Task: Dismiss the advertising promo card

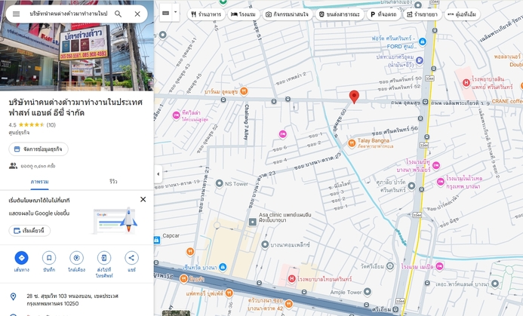Action: [x=143, y=199]
